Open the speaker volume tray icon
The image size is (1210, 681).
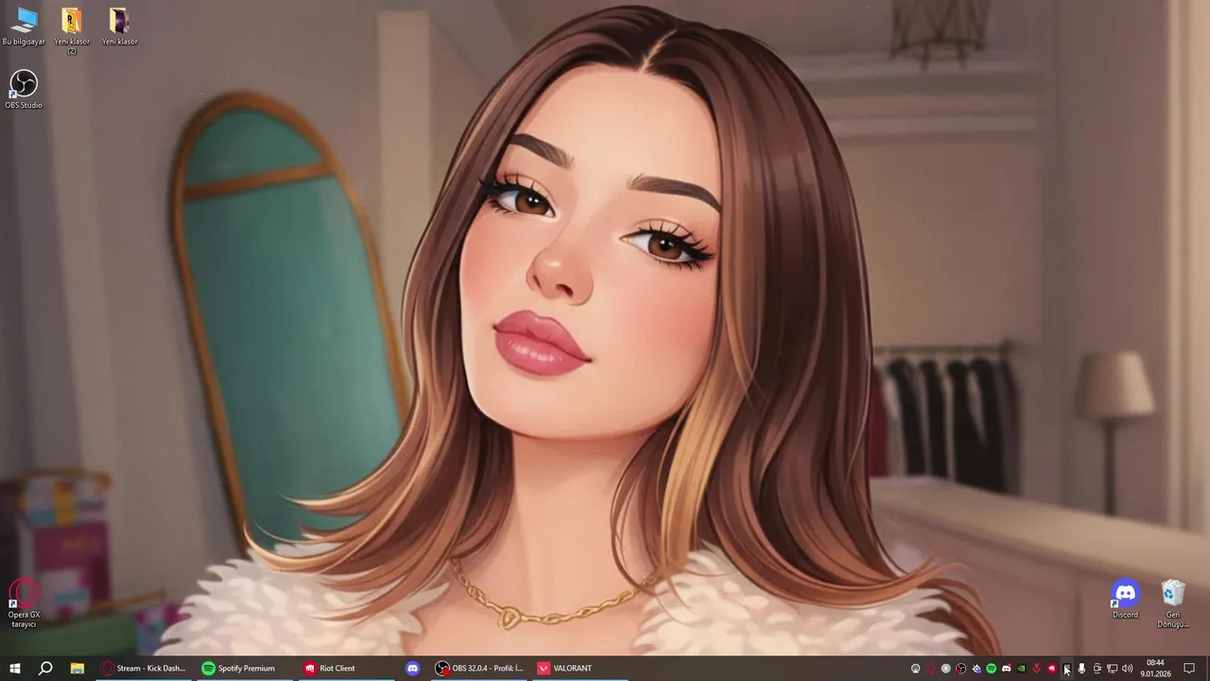[1127, 669]
